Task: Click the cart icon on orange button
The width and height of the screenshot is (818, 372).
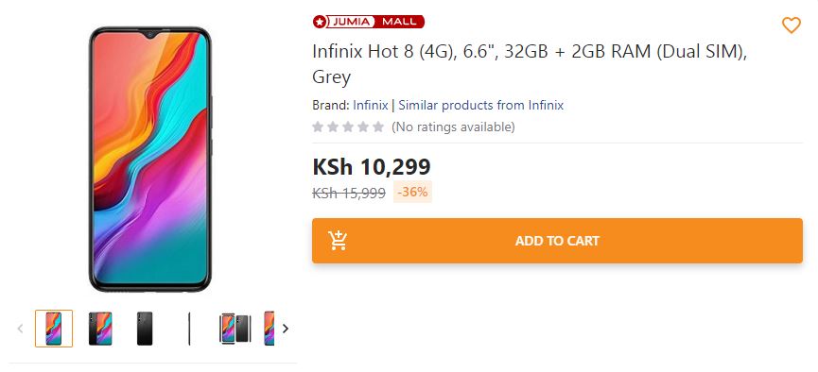Action: [338, 240]
